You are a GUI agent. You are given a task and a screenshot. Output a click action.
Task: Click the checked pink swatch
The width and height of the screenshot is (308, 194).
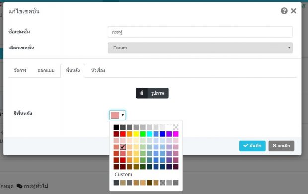[x=123, y=147]
